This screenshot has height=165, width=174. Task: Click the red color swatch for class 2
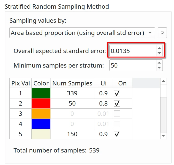[41, 104]
